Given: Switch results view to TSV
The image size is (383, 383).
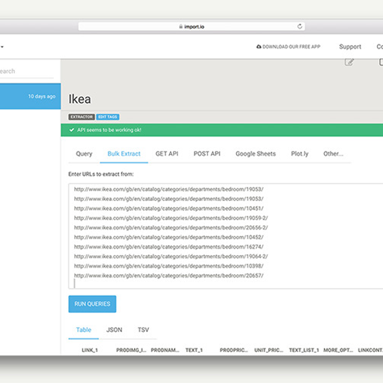Looking at the screenshot, I should (143, 330).
